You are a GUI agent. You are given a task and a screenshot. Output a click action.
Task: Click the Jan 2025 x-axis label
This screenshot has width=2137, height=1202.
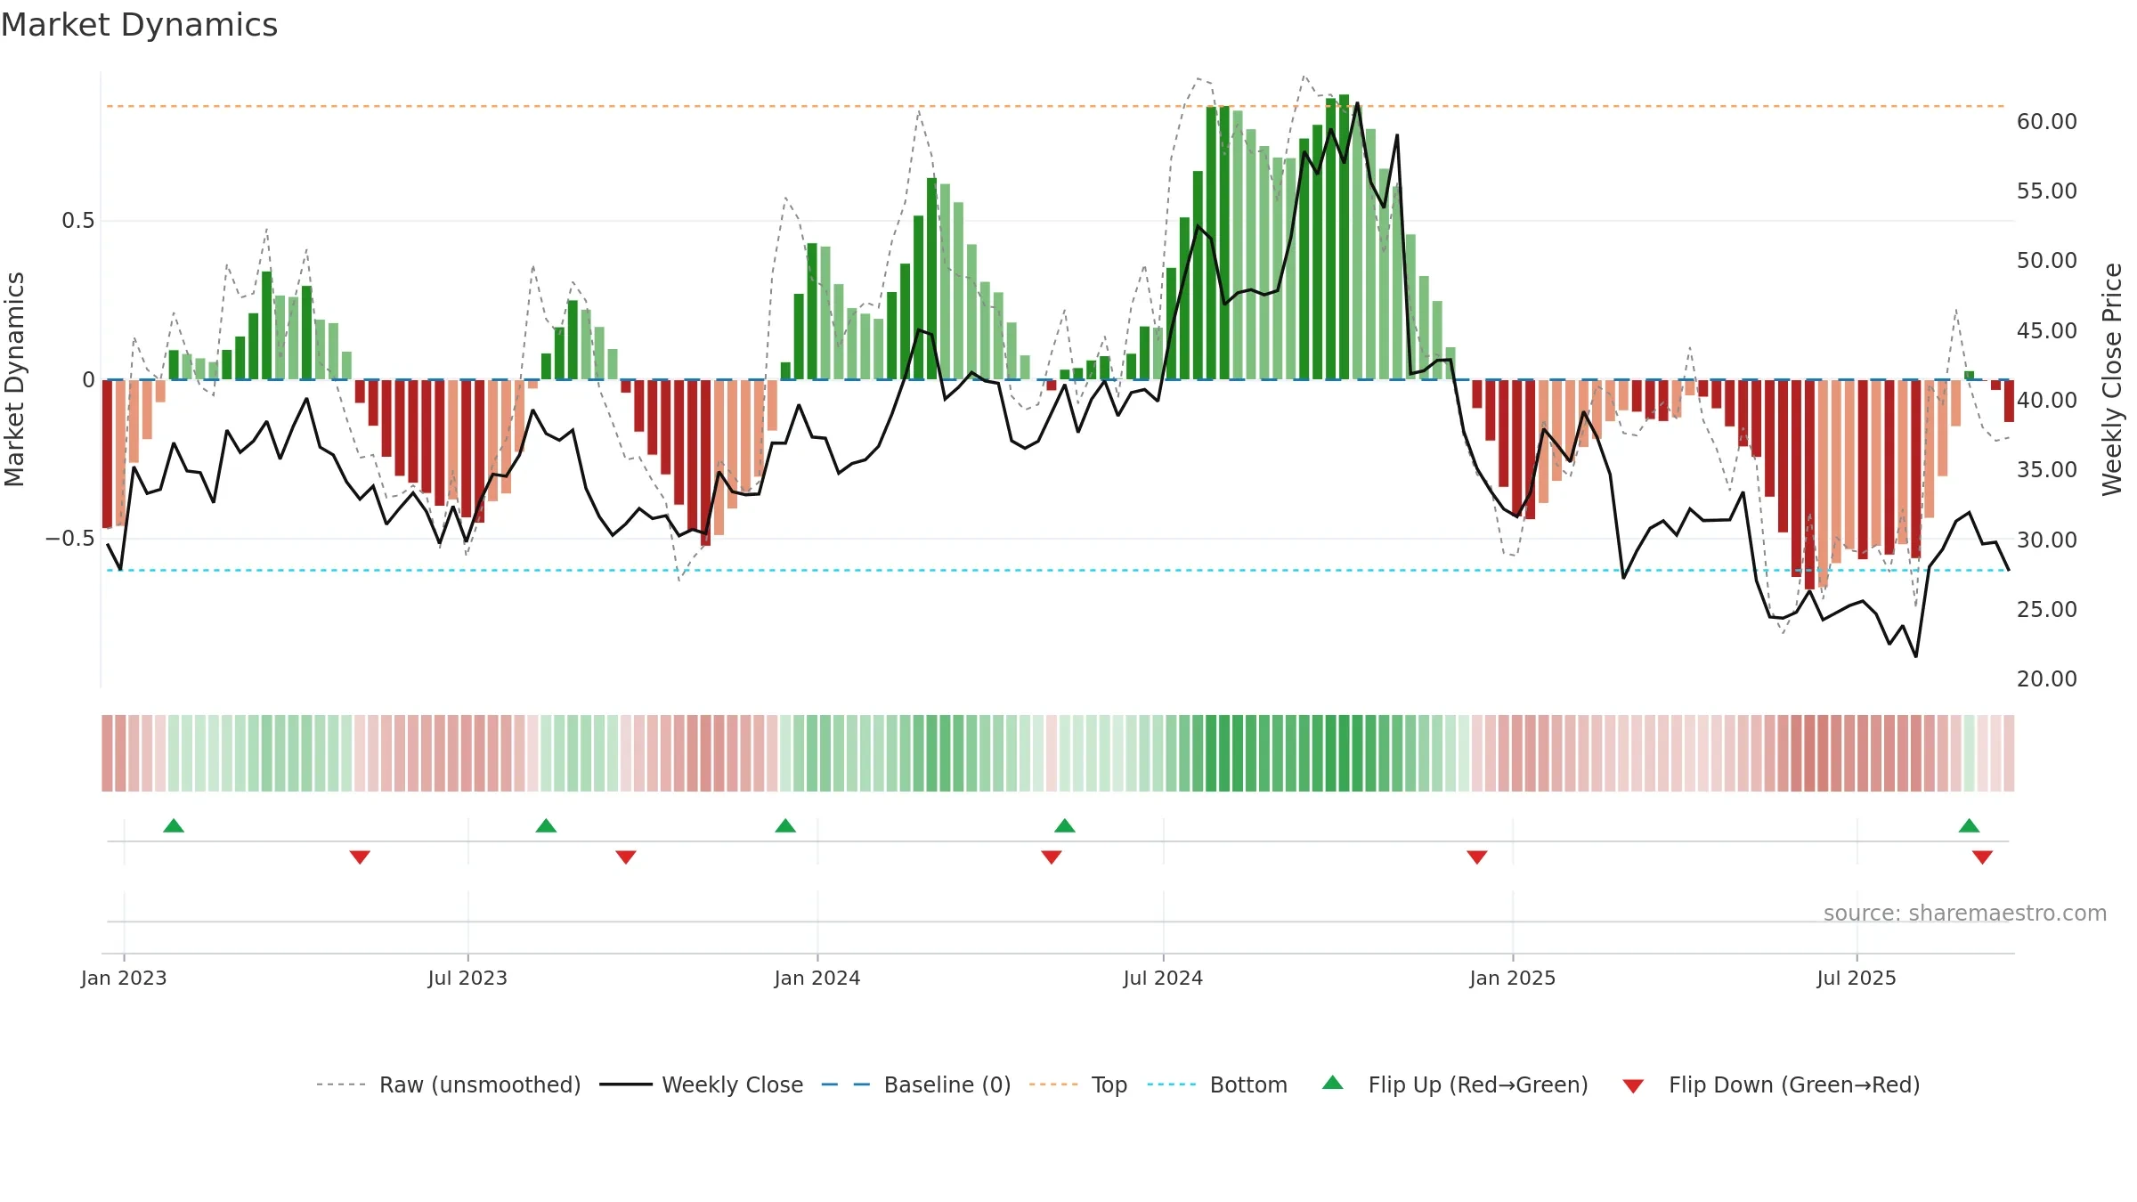(1513, 978)
